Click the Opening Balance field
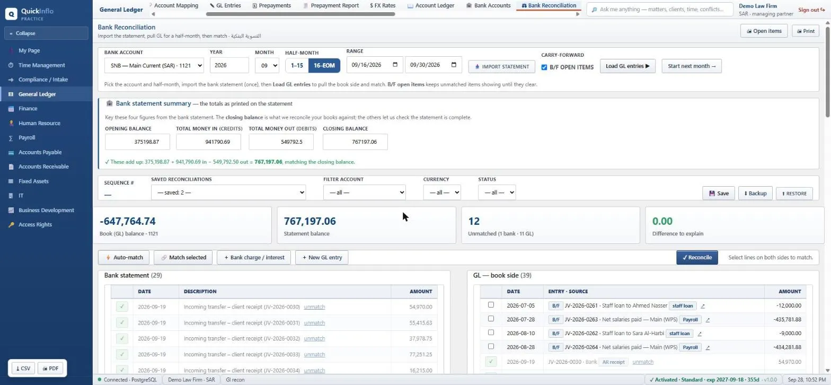The height and width of the screenshot is (385, 831). [x=138, y=142]
